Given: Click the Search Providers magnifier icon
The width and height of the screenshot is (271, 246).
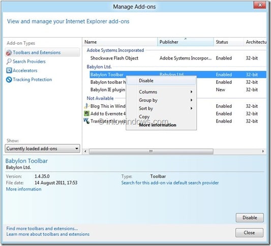Looking at the screenshot, I should (x=9, y=61).
